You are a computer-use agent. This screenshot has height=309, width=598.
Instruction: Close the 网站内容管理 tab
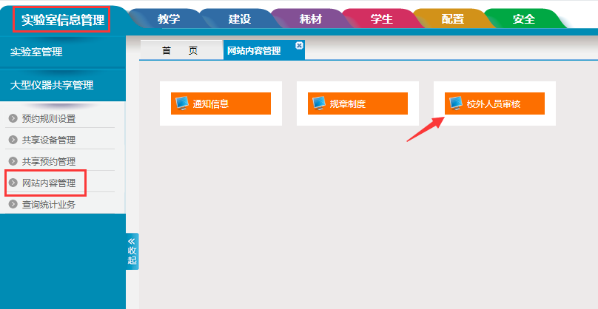299,45
